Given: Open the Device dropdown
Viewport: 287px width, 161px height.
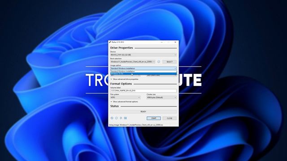Looking at the screenshot, I should (x=143, y=55).
